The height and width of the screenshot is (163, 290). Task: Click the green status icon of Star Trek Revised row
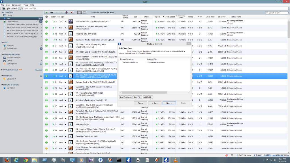click(46, 22)
